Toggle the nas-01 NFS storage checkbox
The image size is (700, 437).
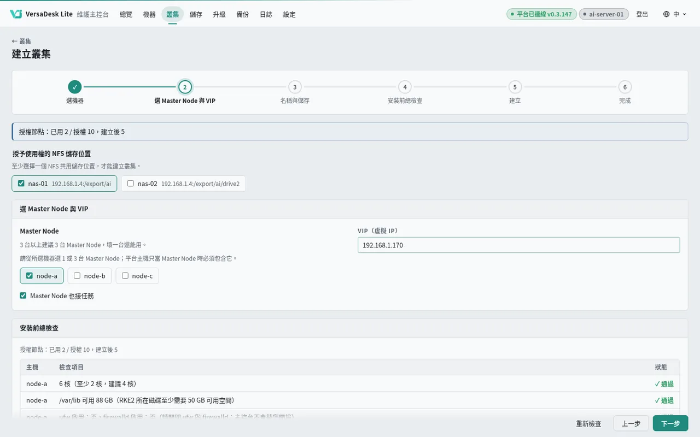(21, 184)
